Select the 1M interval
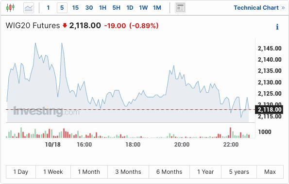The width and height of the screenshot is (289, 184). pos(157,8)
